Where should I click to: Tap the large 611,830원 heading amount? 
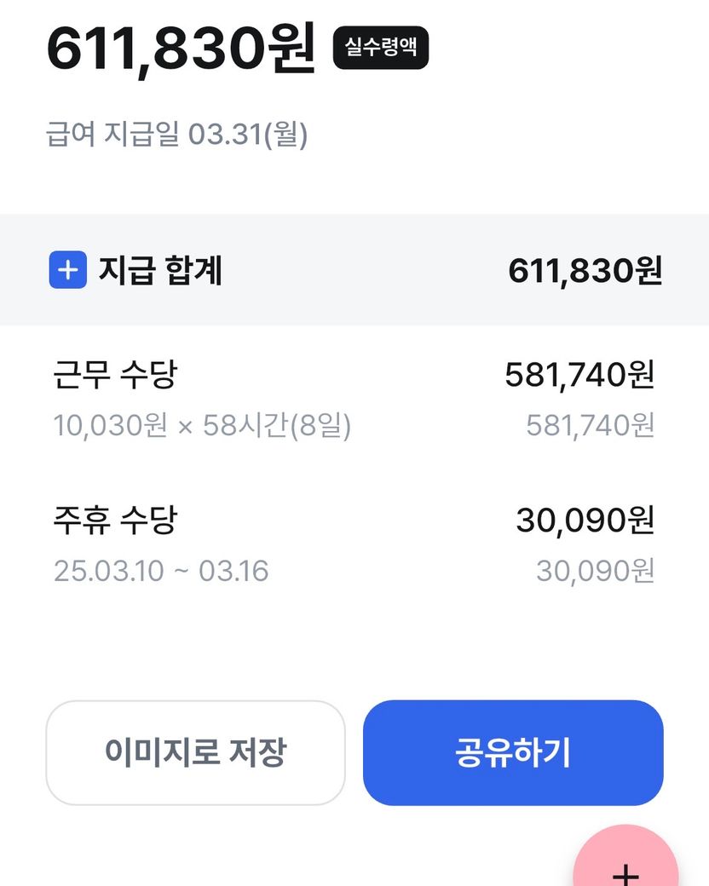[182, 49]
